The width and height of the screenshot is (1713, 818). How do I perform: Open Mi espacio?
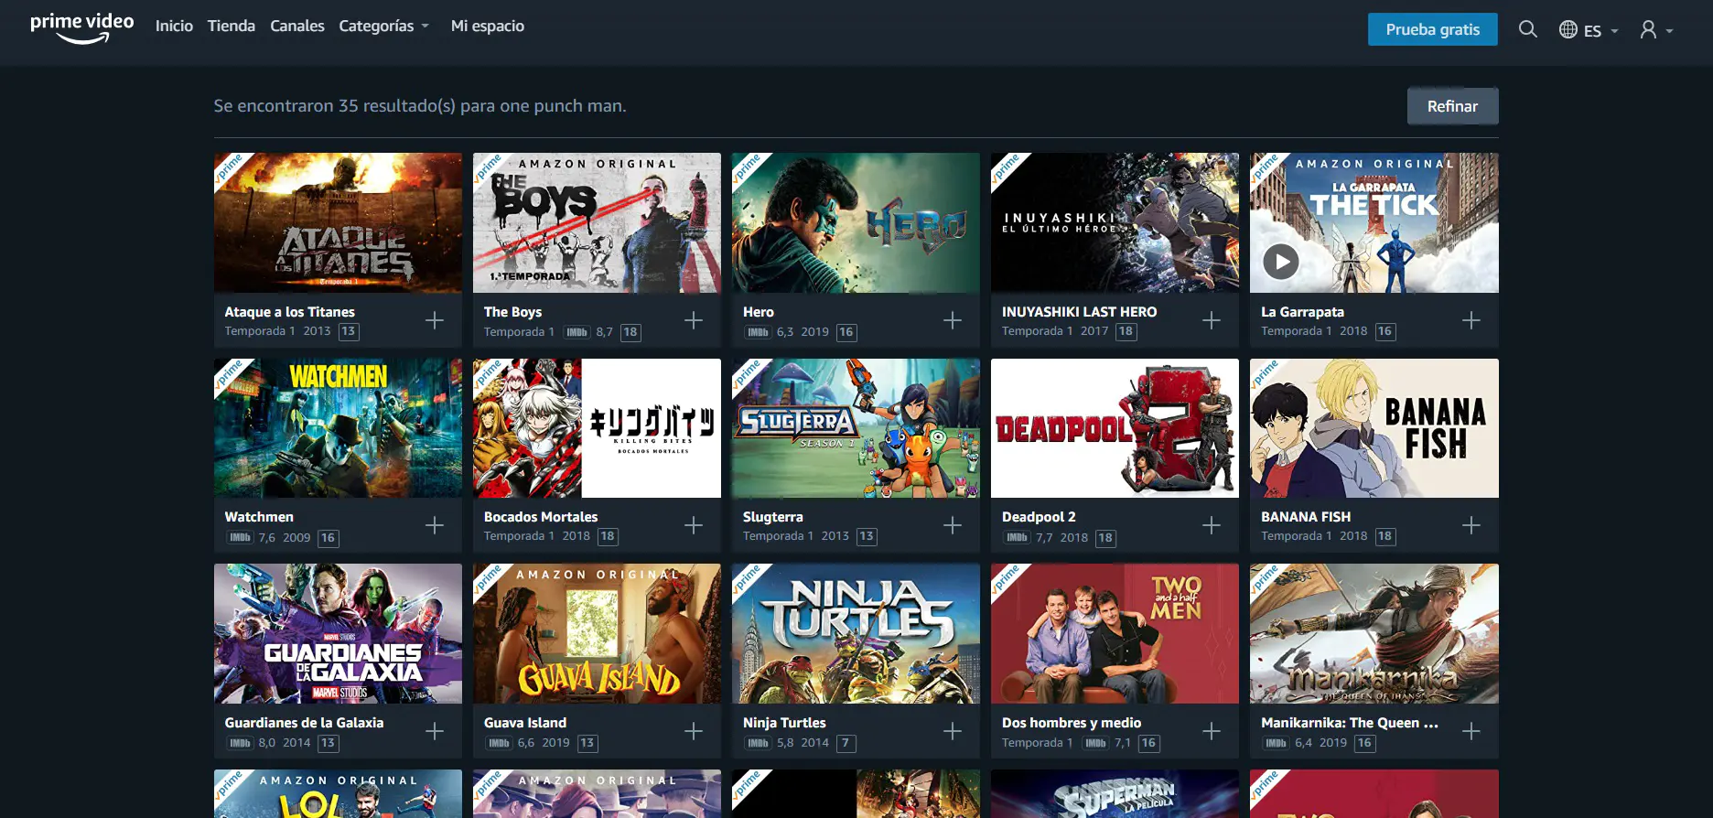point(488,26)
